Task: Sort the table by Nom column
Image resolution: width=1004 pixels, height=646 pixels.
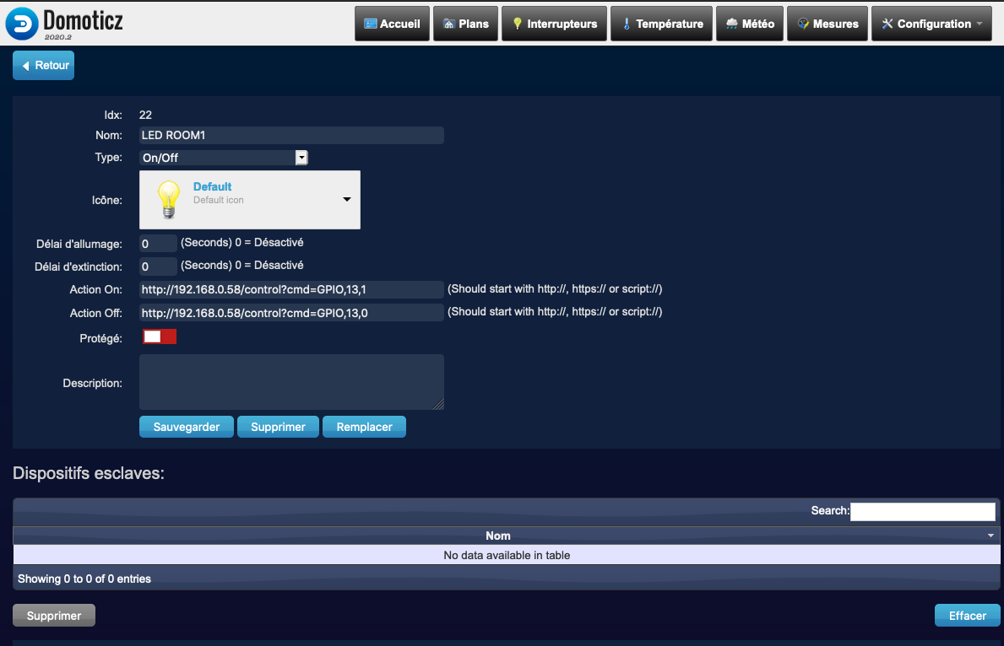Action: tap(498, 536)
